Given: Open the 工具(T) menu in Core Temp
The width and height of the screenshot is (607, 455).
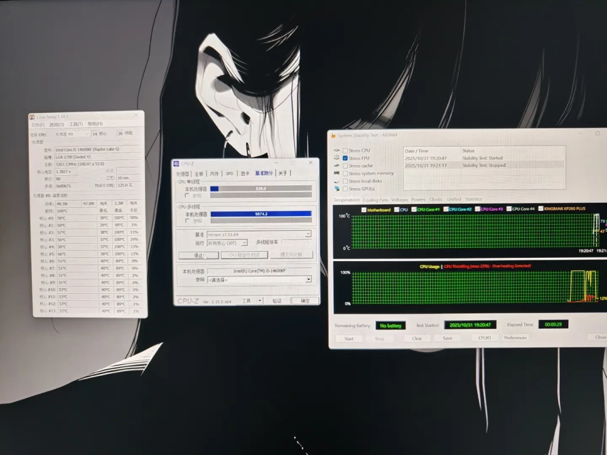Looking at the screenshot, I should coord(76,124).
